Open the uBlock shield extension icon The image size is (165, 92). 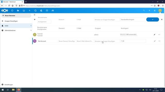pos(159,6)
